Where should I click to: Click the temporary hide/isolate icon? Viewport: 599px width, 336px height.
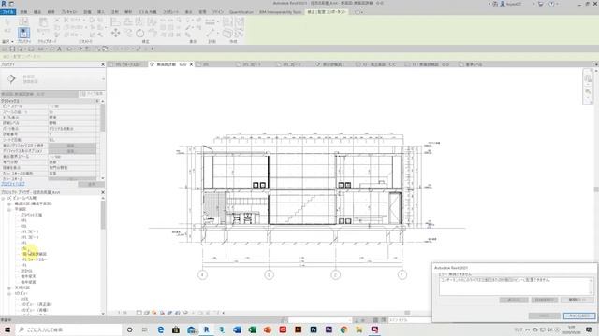pos(185,313)
